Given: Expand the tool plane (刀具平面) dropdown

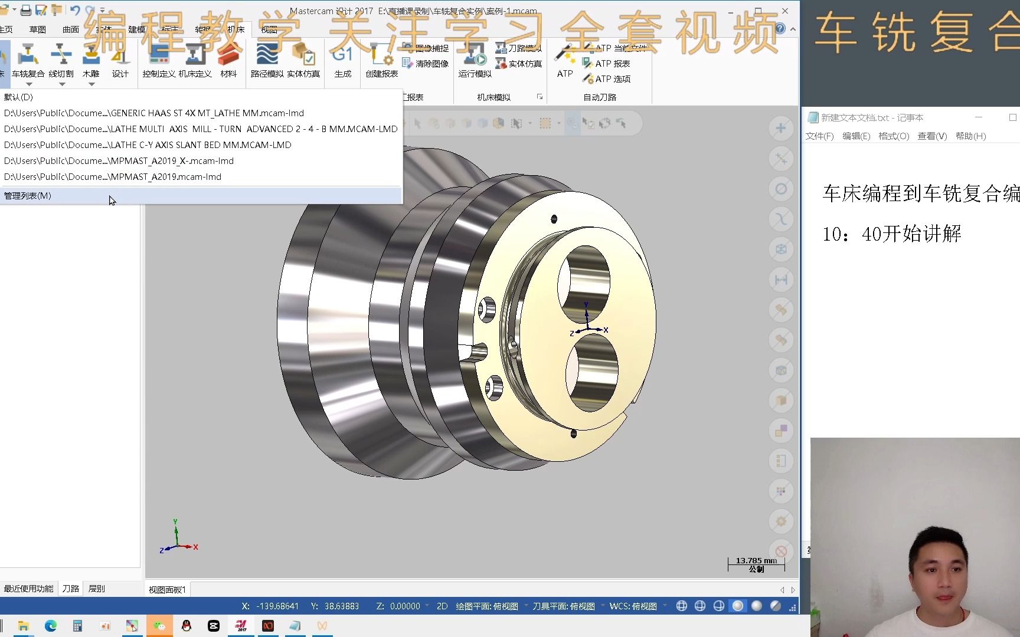Looking at the screenshot, I should click(x=602, y=606).
